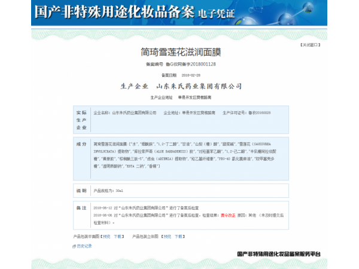Preview the 产品包装立体图 image
The image size is (359, 269).
click(x=168, y=237)
